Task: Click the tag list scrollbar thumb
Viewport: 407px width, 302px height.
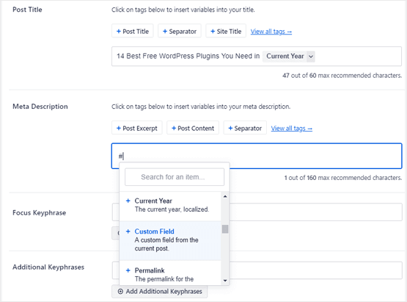Action: 225,229
